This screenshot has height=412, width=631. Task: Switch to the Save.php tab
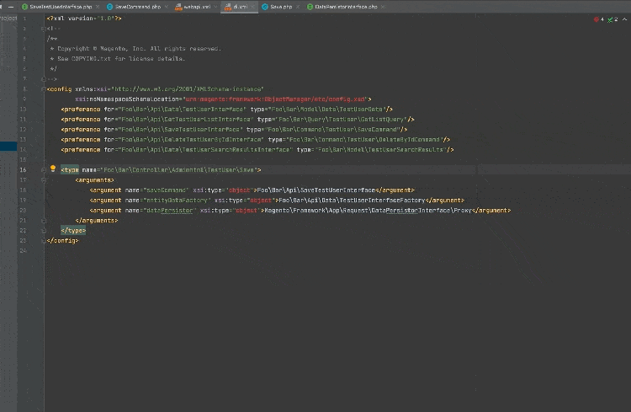(x=281, y=6)
